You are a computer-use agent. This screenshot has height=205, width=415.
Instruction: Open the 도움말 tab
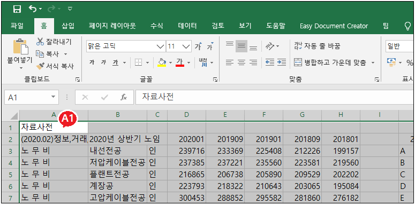click(x=276, y=26)
